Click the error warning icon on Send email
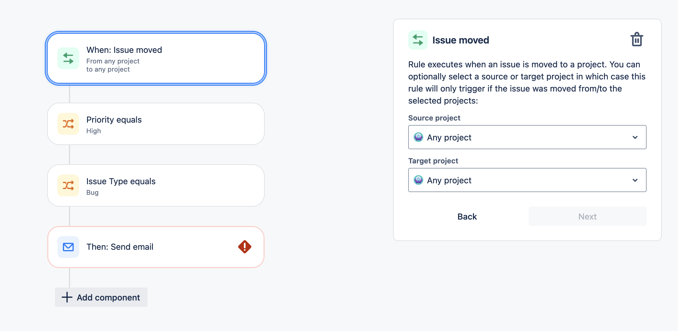This screenshot has height=331, width=678. 244,247
